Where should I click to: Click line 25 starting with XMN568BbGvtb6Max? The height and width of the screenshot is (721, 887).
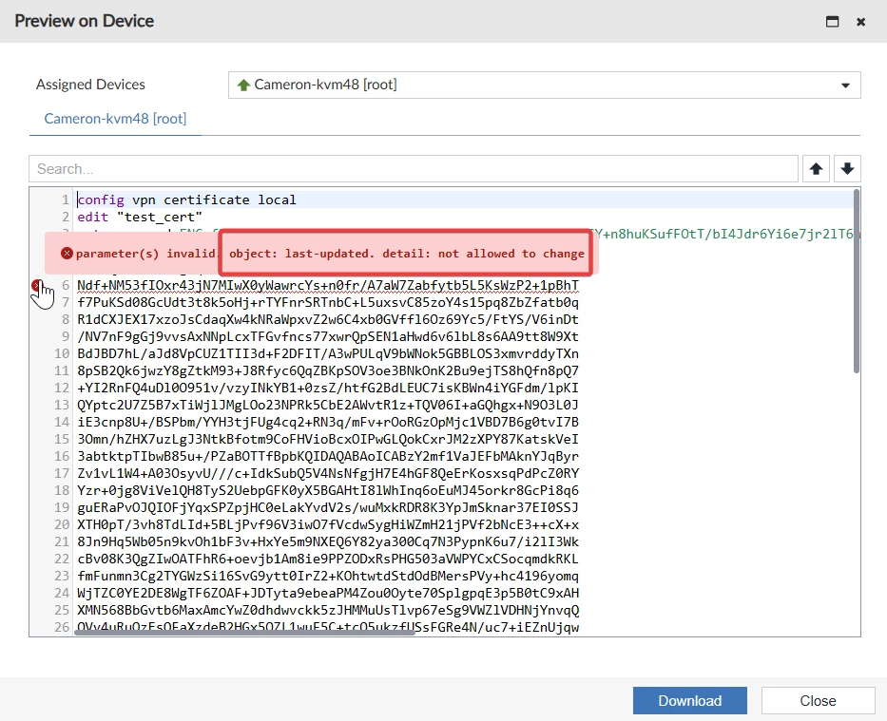[328, 610]
